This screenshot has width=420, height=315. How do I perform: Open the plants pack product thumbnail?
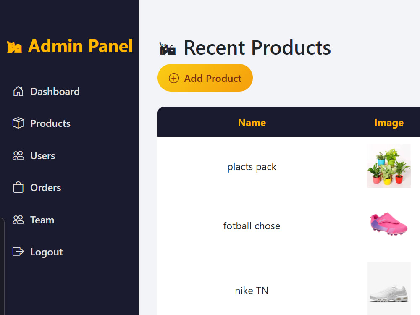point(388,166)
